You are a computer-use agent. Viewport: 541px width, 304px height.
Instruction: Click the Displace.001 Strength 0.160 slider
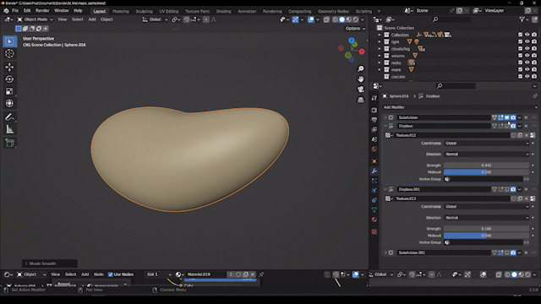(x=487, y=229)
